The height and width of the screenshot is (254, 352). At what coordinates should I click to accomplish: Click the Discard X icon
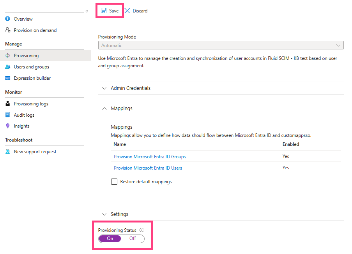127,11
